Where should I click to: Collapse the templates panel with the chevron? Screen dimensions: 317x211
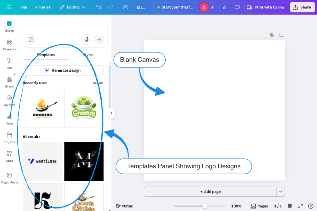point(111,113)
